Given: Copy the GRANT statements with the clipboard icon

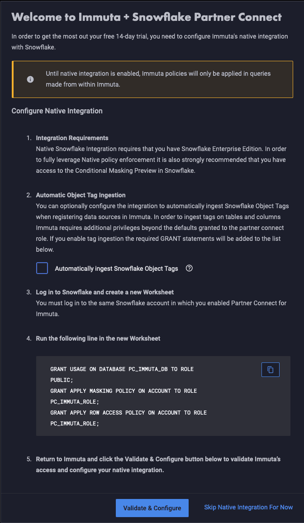Looking at the screenshot, I should (x=271, y=370).
